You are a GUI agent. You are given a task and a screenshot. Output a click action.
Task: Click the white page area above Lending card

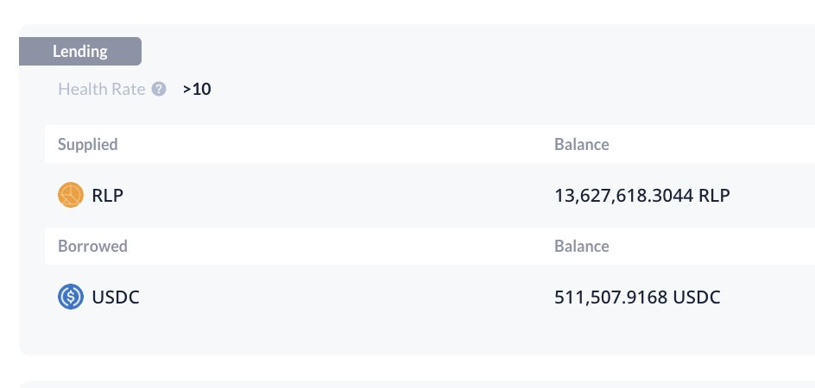point(414,10)
